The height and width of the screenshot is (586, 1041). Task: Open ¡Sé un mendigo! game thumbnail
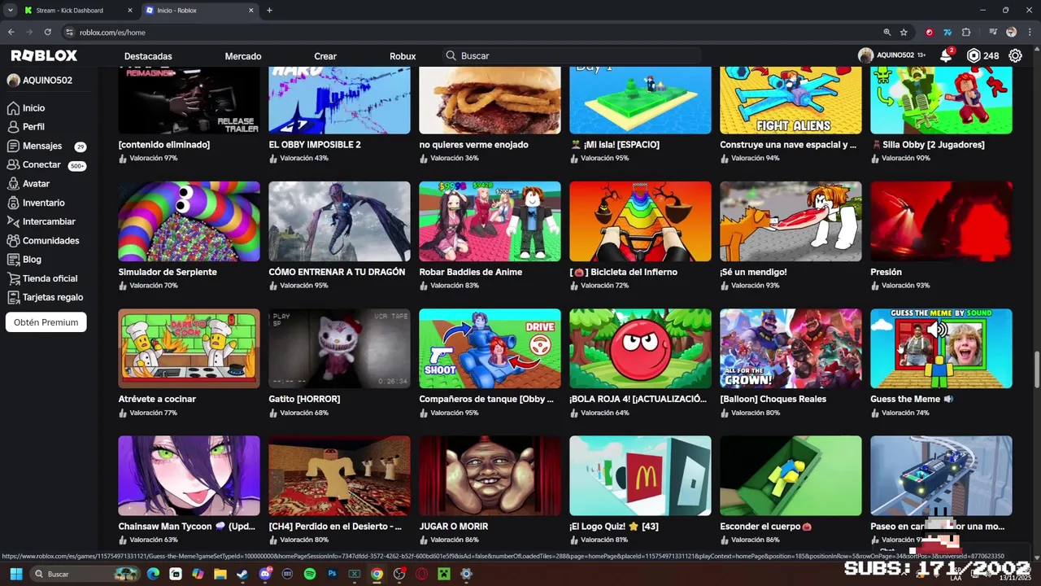pyautogui.click(x=791, y=221)
